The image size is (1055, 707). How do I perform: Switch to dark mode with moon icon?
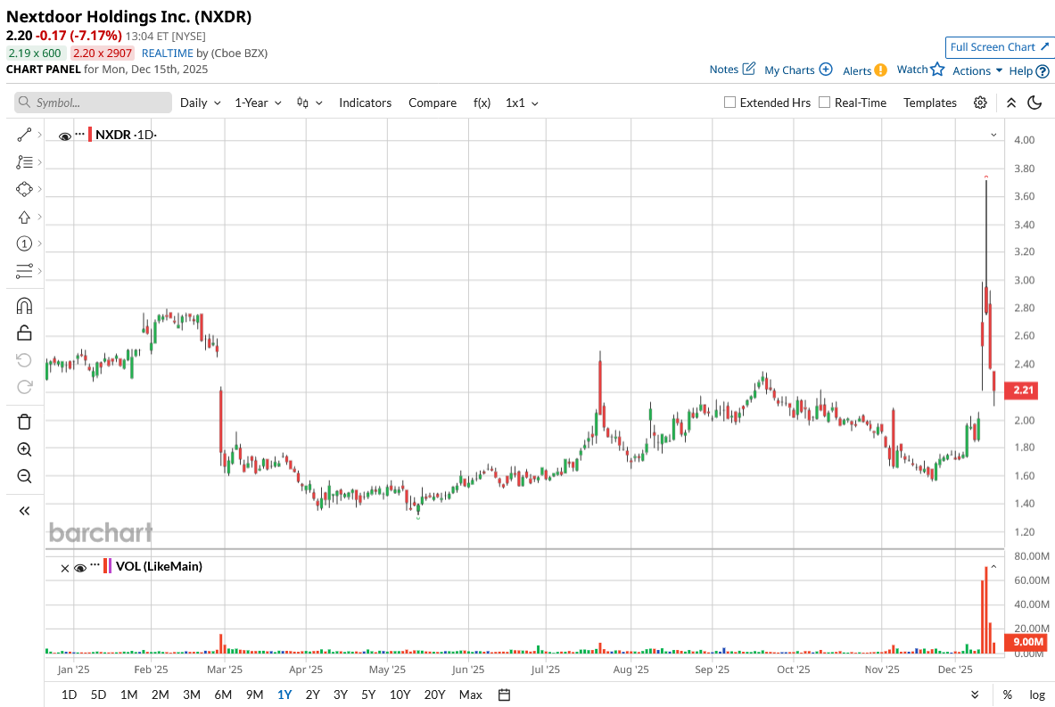[1034, 103]
